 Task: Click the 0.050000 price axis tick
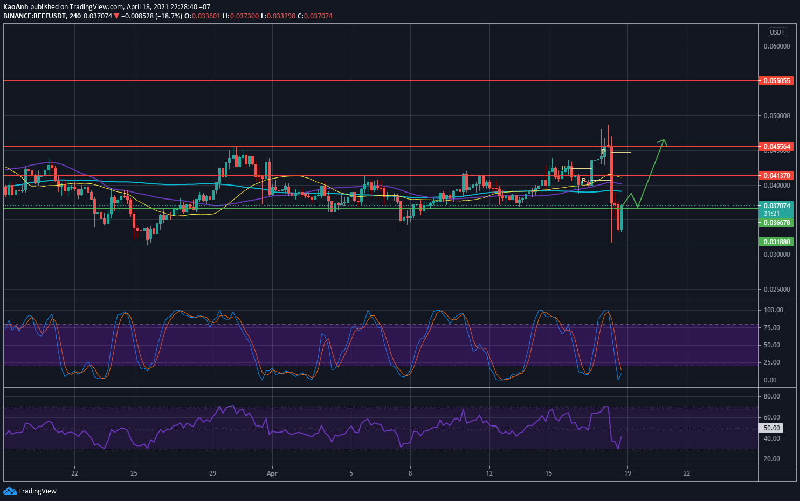(x=777, y=116)
